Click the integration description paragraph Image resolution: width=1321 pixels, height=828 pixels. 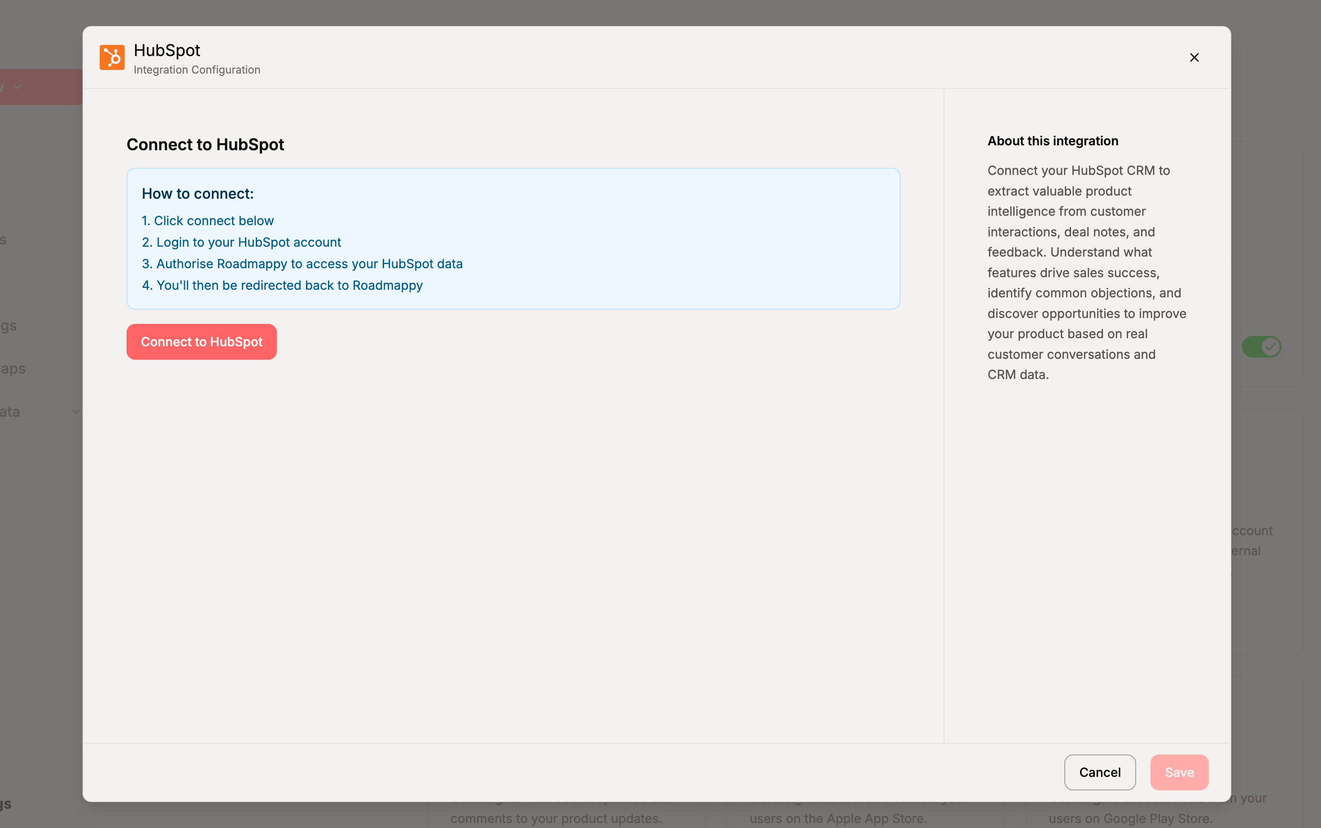(x=1087, y=273)
